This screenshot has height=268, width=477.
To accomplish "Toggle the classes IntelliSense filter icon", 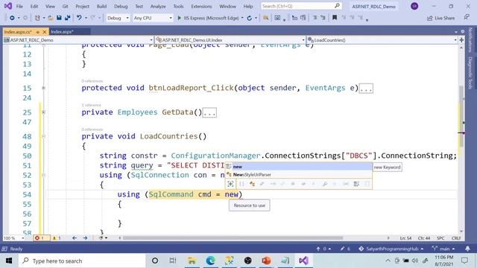I will [x=252, y=184].
